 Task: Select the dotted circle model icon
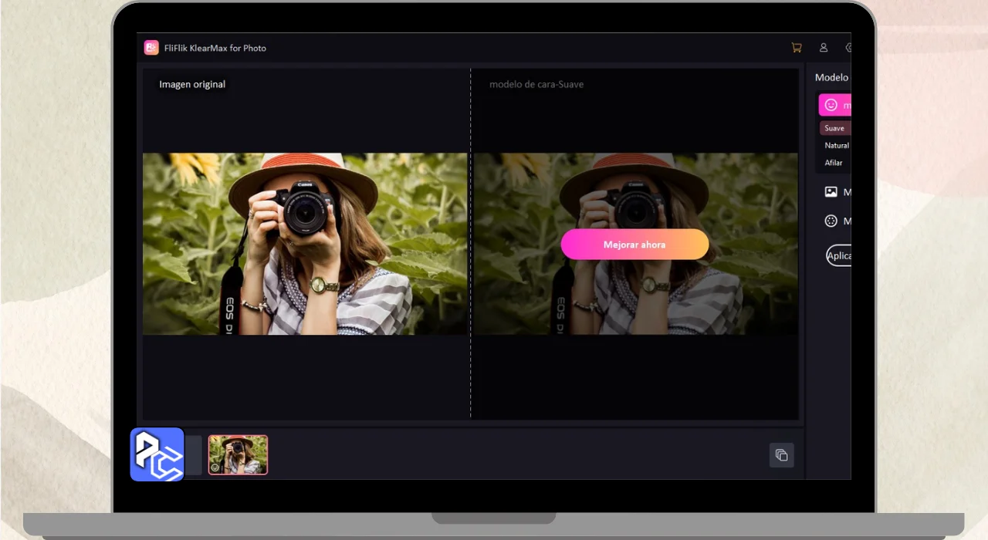(x=831, y=221)
